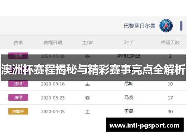This screenshot has height=135, width=187.
Task: Click the 相隔天数 column header
Action: pyautogui.click(x=170, y=43)
